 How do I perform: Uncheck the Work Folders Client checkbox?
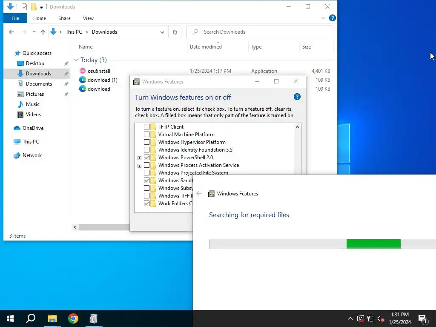pyautogui.click(x=146, y=204)
